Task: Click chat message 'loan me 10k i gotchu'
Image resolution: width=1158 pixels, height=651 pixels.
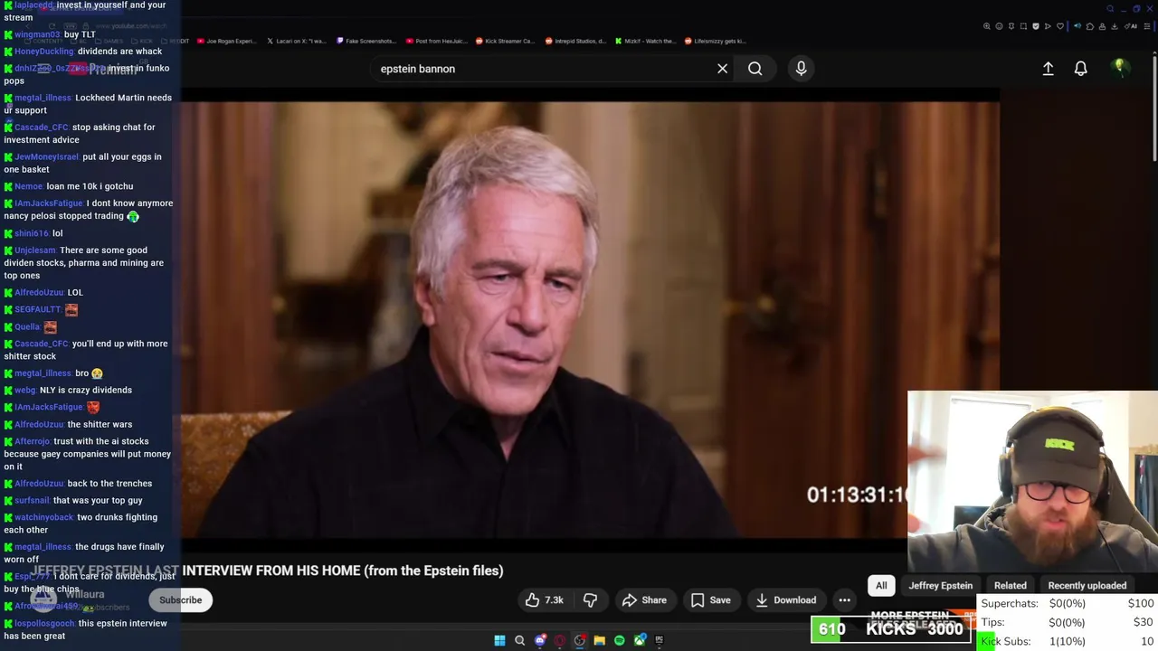Action: tap(90, 186)
